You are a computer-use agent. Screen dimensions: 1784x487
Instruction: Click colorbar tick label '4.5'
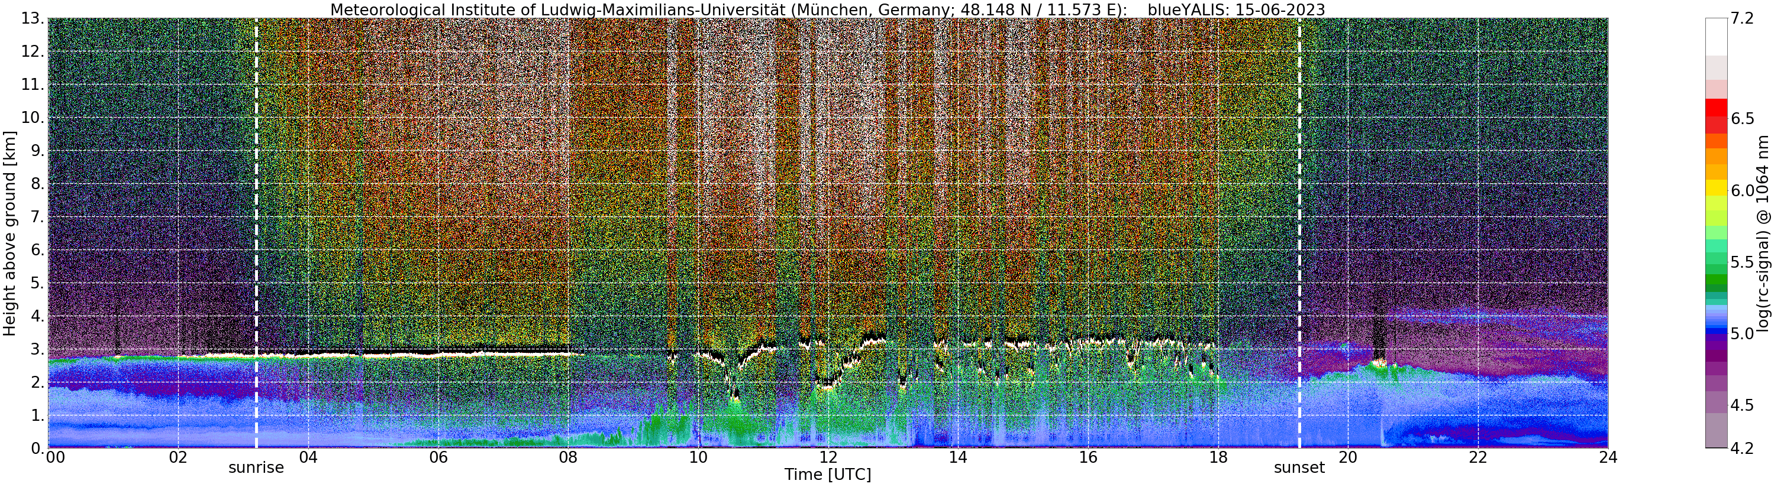point(1742,405)
